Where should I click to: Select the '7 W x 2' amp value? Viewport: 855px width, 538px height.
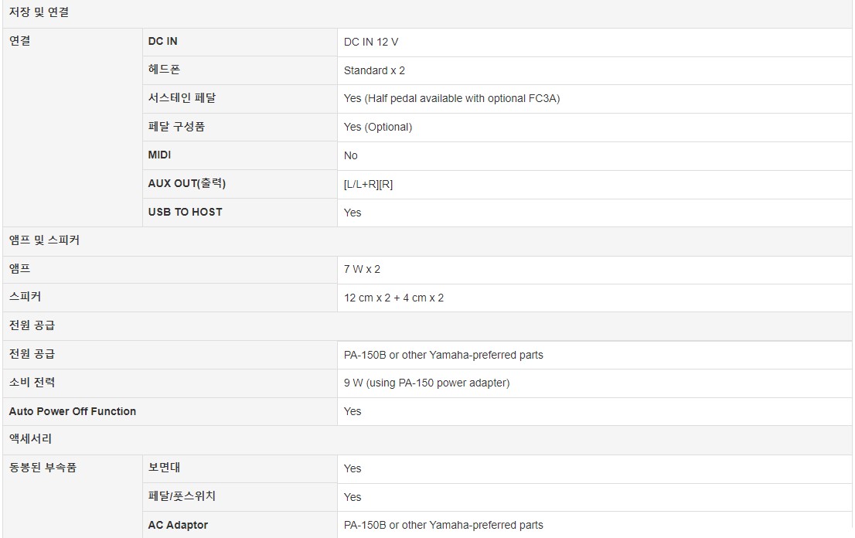362,269
